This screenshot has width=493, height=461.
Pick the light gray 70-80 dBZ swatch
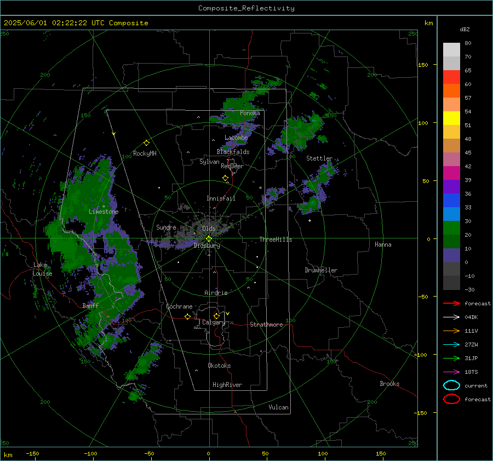click(x=451, y=50)
